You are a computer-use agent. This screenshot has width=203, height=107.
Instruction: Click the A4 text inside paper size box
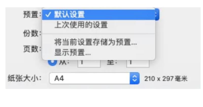[x=59, y=78]
